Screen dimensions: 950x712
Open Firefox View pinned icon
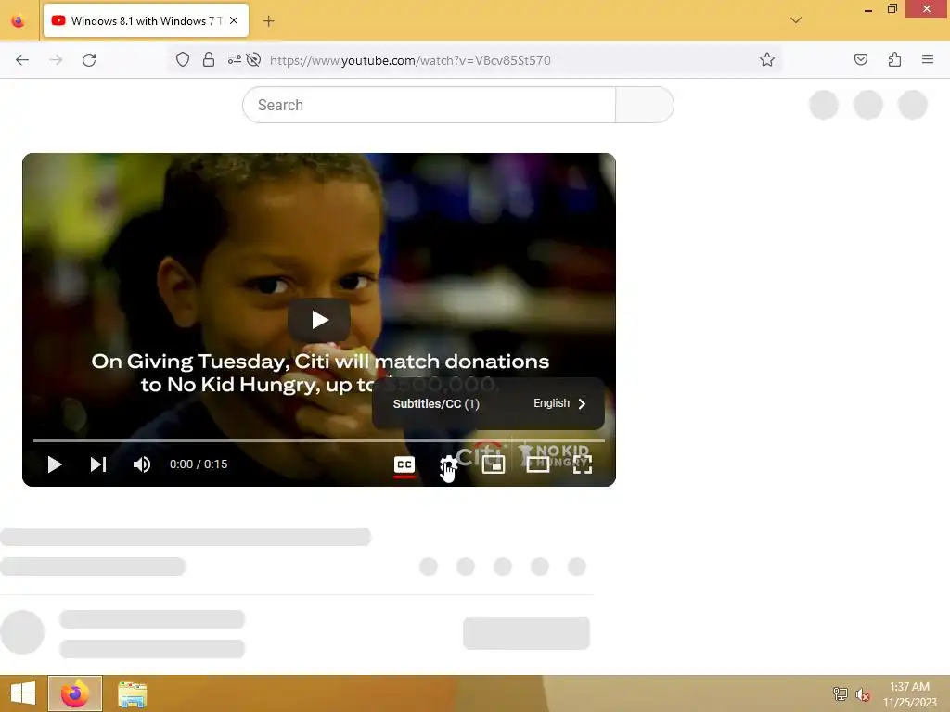pos(19,21)
